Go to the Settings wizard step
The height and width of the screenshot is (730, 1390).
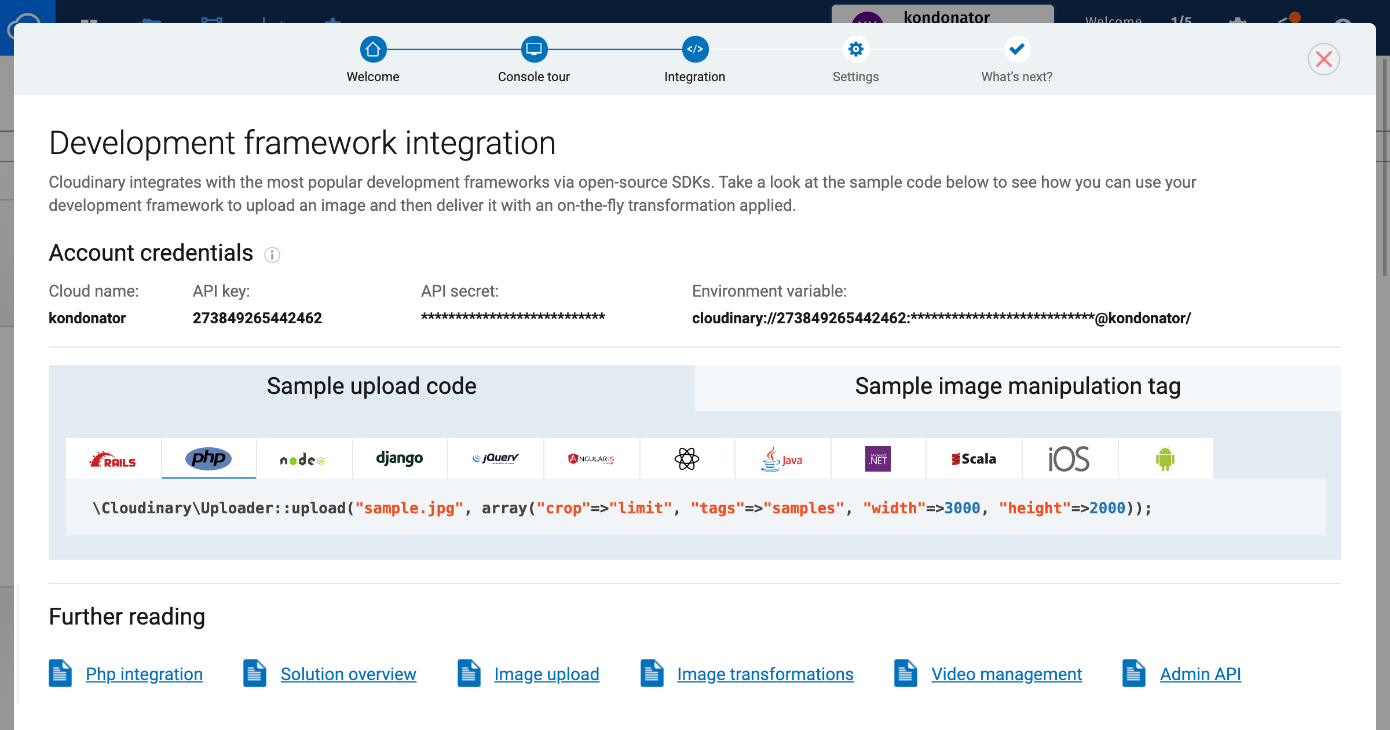[855, 50]
